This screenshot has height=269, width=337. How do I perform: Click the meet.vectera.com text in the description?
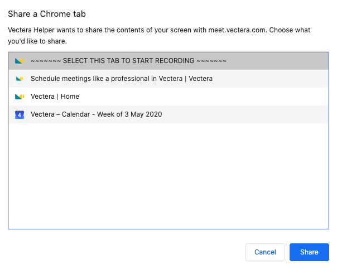point(237,30)
